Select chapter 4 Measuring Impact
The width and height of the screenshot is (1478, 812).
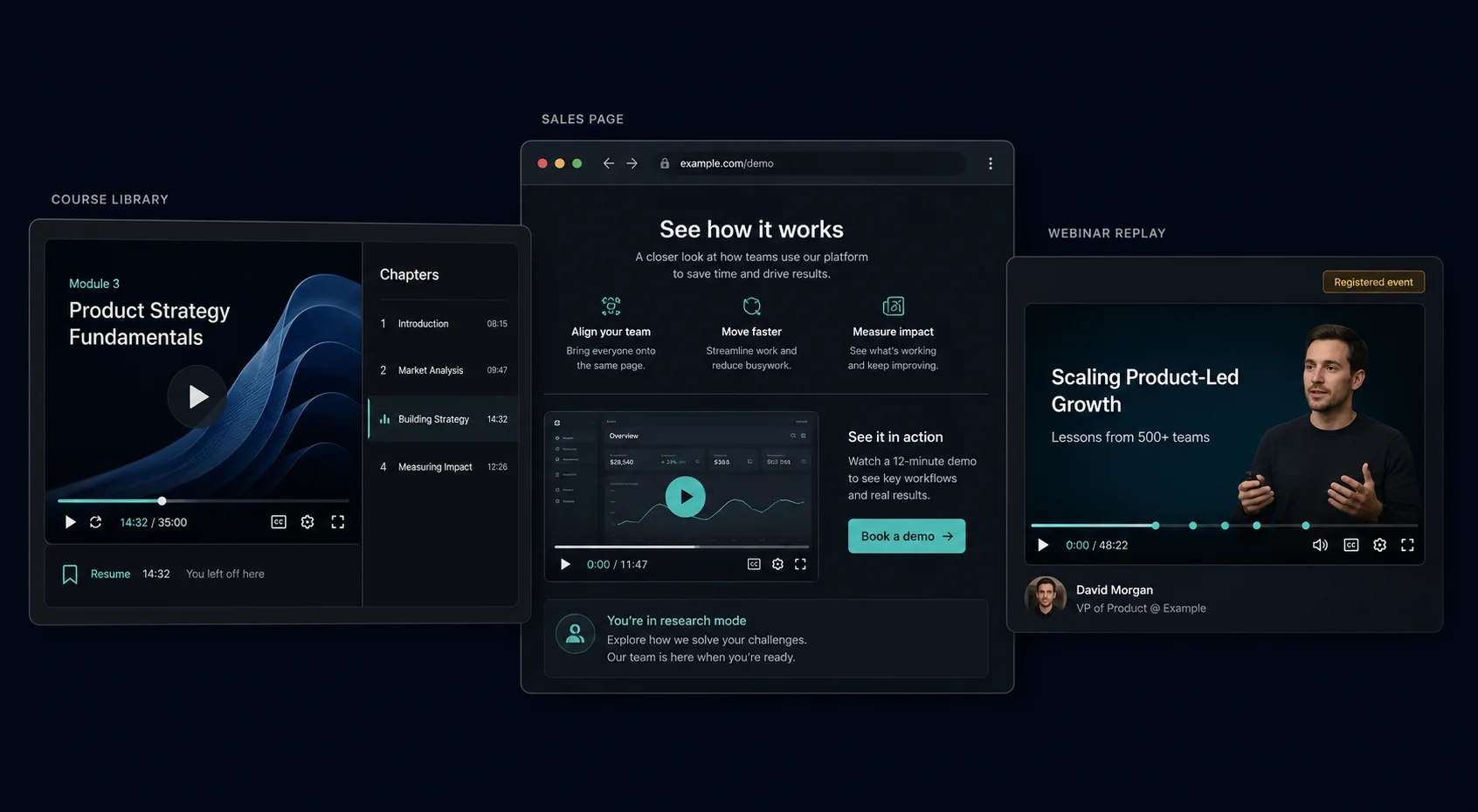[x=443, y=467]
